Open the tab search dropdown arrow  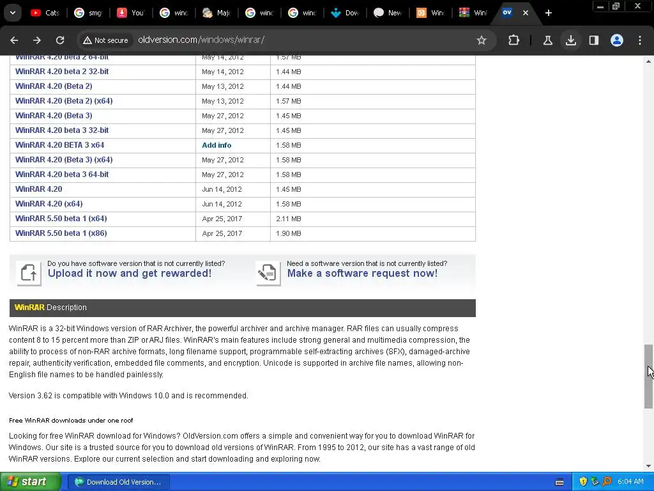[13, 13]
